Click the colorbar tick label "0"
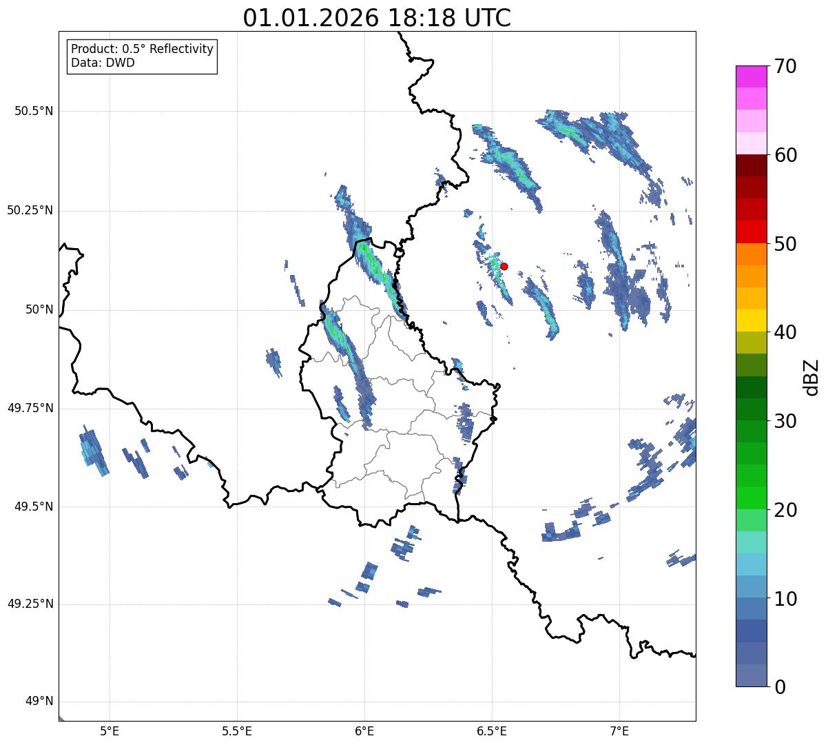The height and width of the screenshot is (745, 828). tap(779, 687)
